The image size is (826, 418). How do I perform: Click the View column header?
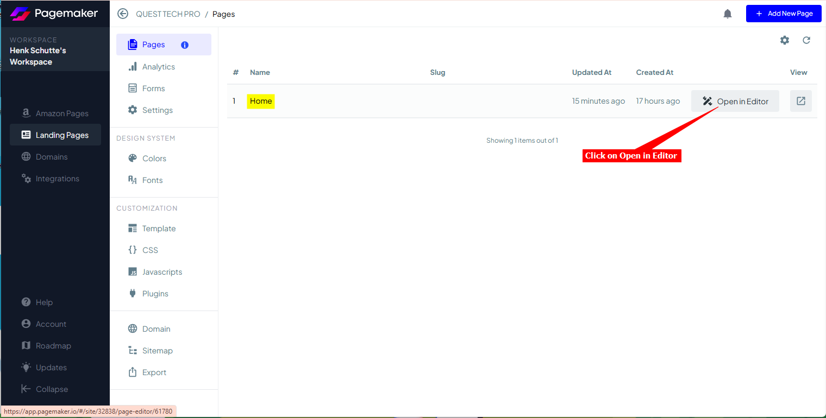point(799,72)
